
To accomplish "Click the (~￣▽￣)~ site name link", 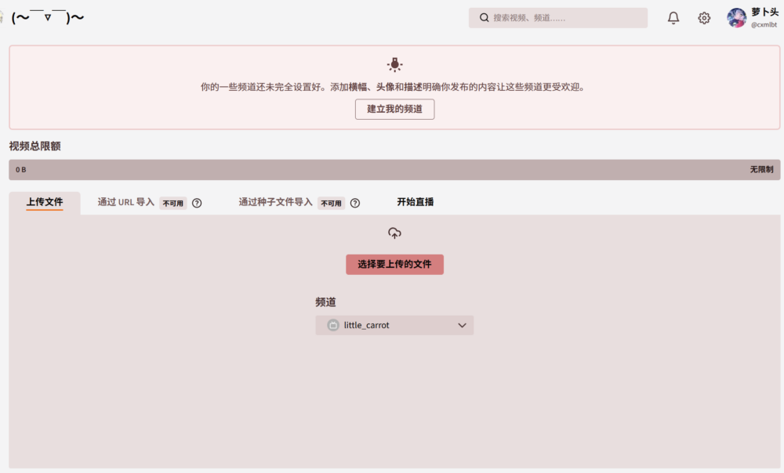I will pos(48,17).
